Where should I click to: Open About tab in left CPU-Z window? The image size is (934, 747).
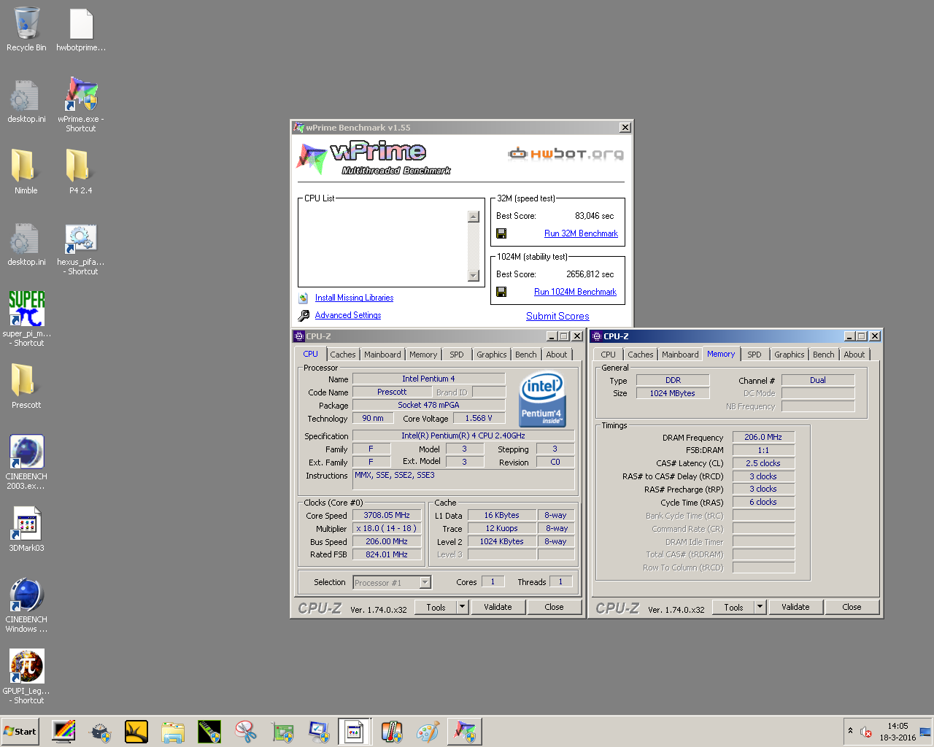point(556,355)
